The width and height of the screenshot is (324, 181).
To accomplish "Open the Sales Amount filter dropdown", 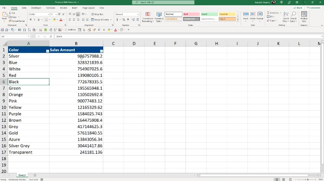I will pos(101,51).
